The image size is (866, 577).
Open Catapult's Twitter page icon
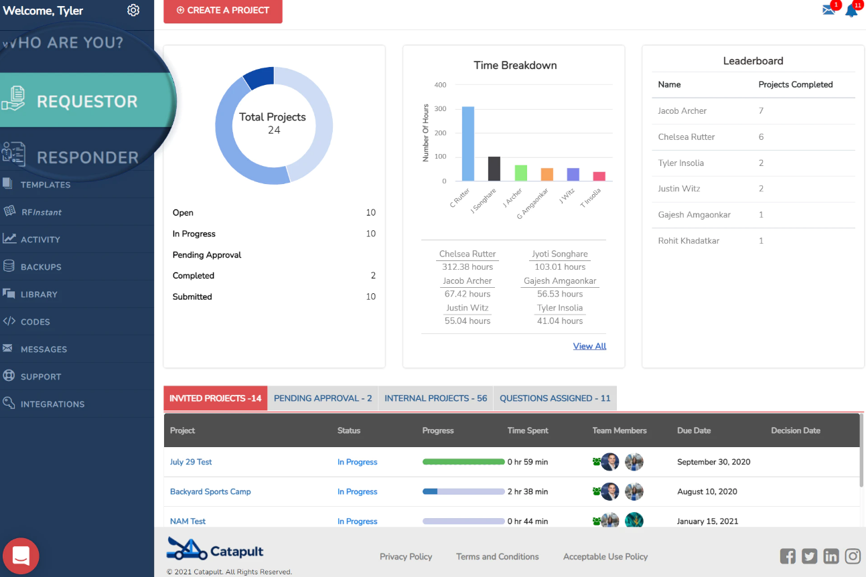pyautogui.click(x=810, y=556)
